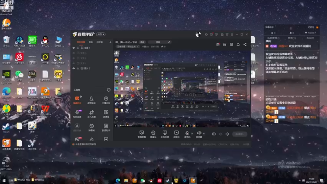Toggle lock on 全屏 1 source
327x184 pixels.
tap(78, 48)
